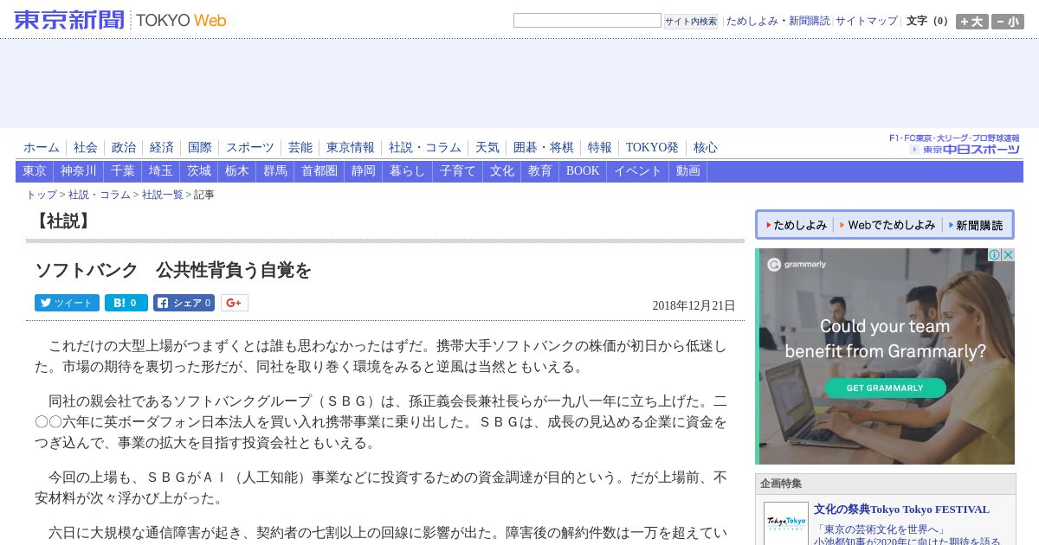Click the article headline ソフトバンク 公共性背負う自覚を
The height and width of the screenshot is (545, 1039).
point(173,270)
